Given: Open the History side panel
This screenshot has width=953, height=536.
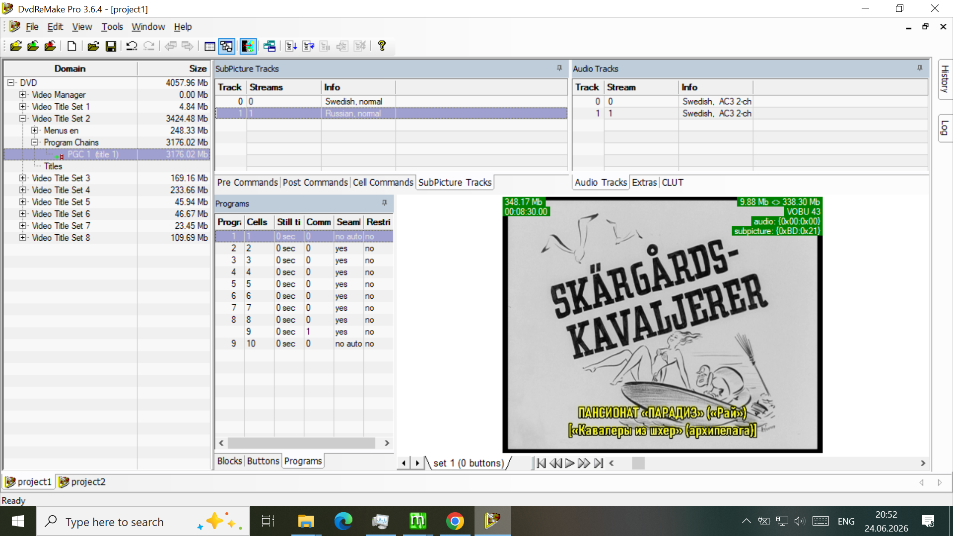Looking at the screenshot, I should tap(945, 79).
